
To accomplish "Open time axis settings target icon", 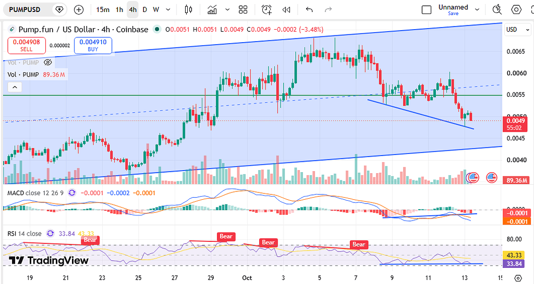I will pos(518,278).
